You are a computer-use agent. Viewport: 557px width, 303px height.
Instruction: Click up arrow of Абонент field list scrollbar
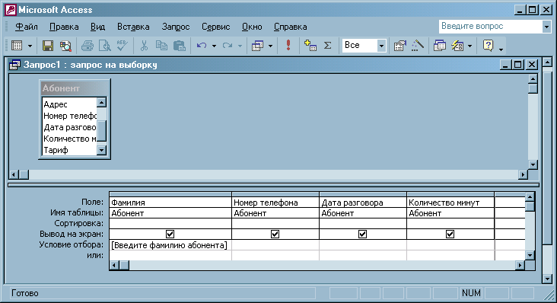[102, 103]
